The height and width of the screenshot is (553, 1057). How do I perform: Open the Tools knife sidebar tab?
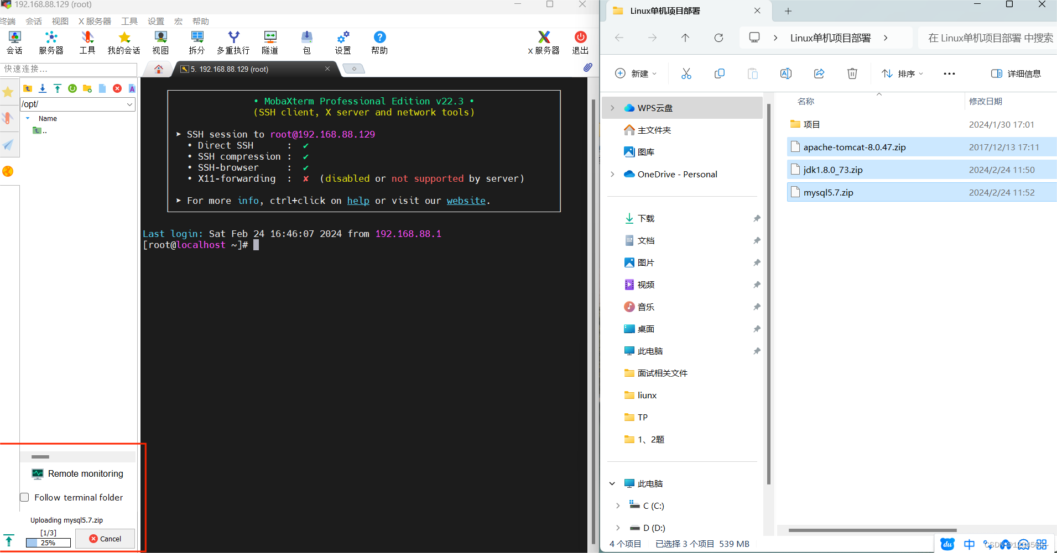pos(8,118)
